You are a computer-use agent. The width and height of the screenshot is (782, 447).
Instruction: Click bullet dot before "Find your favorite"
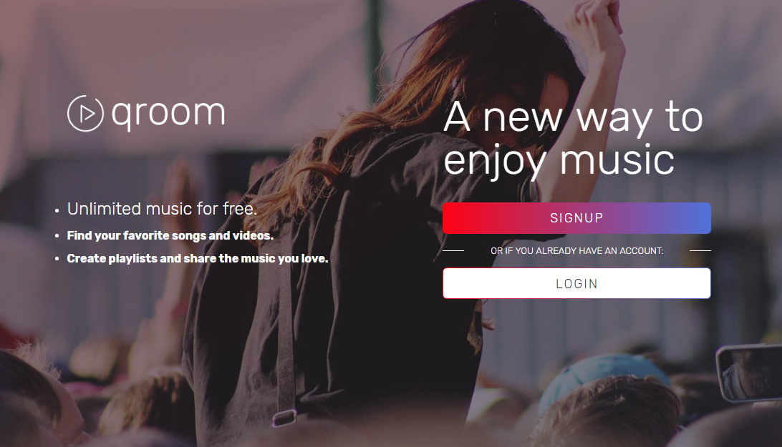57,236
